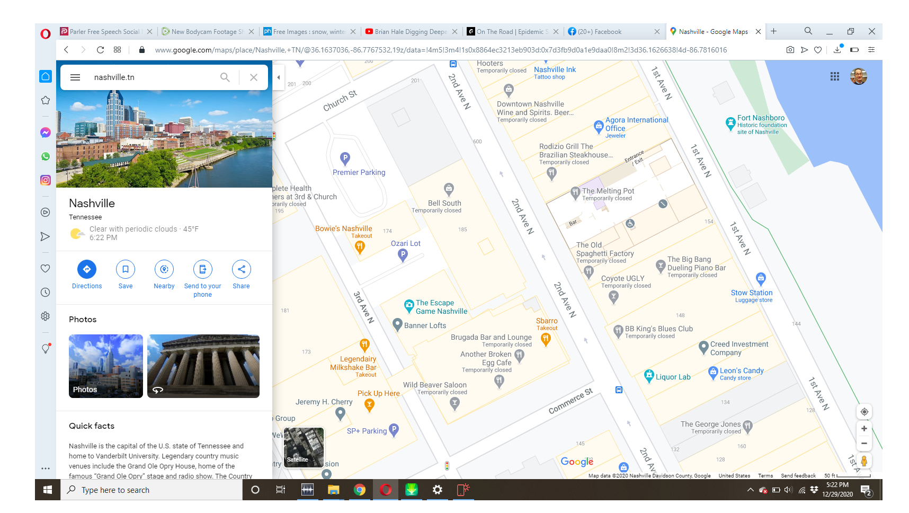Add page to bookmarks heart icon
Viewport: 909px width, 513px height.
[x=818, y=50]
